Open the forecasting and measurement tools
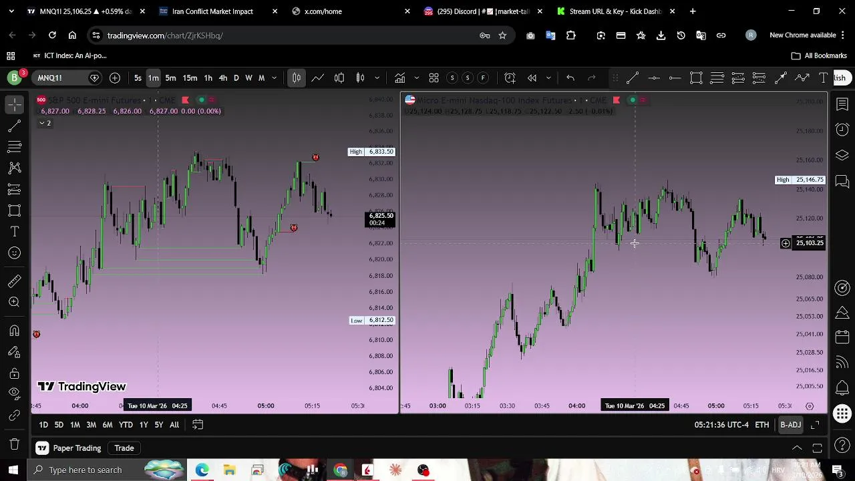Image resolution: width=855 pixels, height=481 pixels. [15, 189]
